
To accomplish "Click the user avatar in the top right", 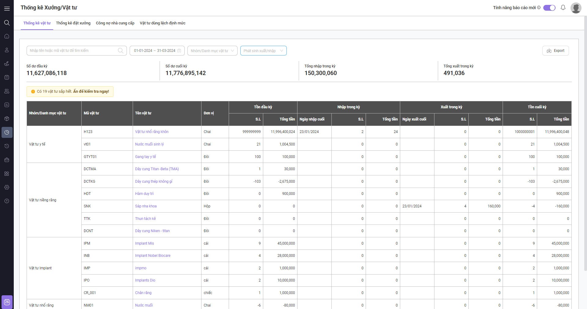I will [x=576, y=8].
